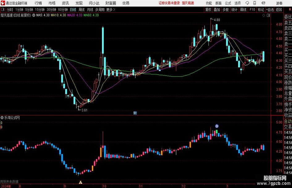Toggle the right info panel icon
The height and width of the screenshot is (188, 292).
268,15
